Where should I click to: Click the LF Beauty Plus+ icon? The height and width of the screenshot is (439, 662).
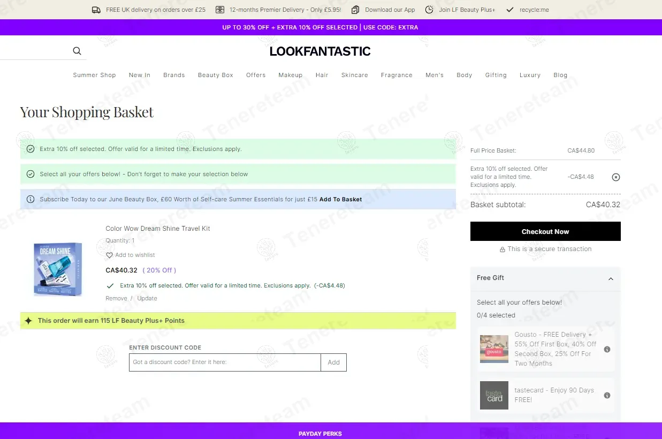tap(429, 10)
